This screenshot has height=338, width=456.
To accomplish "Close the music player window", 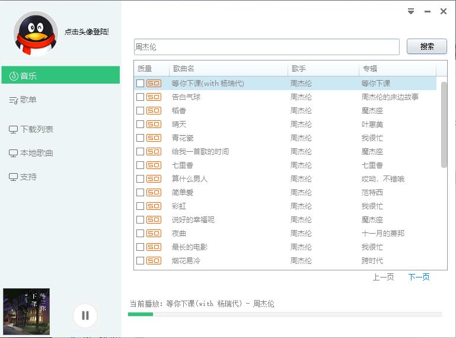I will [444, 11].
